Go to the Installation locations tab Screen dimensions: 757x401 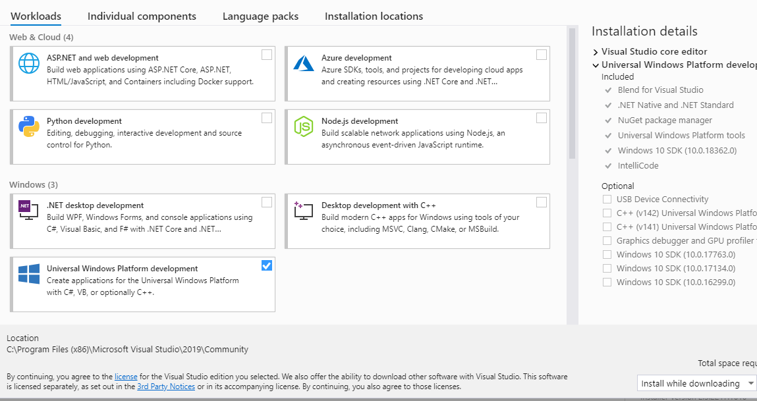point(374,16)
